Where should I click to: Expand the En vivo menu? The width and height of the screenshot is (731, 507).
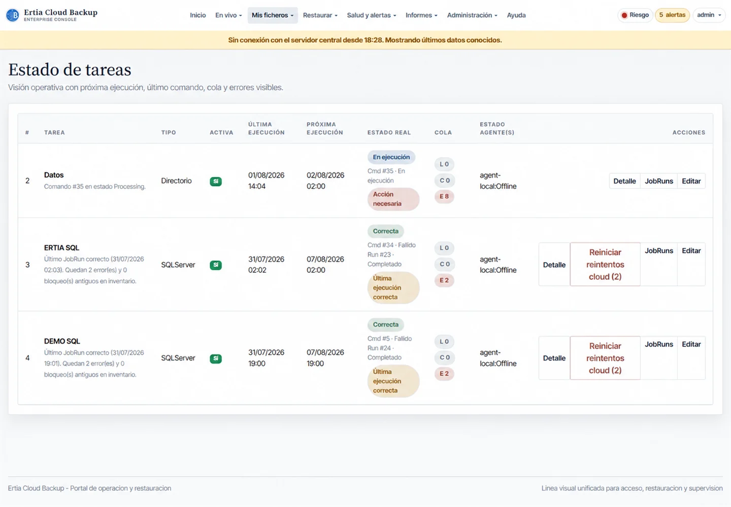tap(228, 15)
